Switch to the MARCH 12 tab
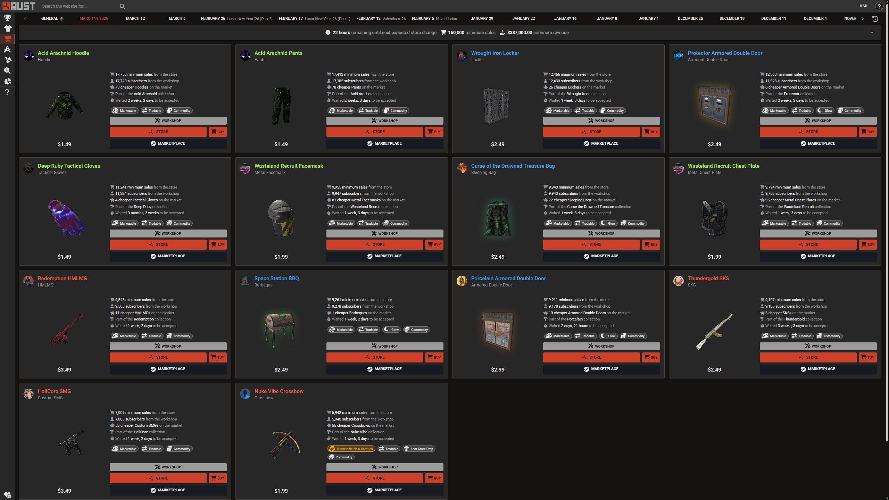Image resolution: width=889 pixels, height=500 pixels. pos(135,19)
